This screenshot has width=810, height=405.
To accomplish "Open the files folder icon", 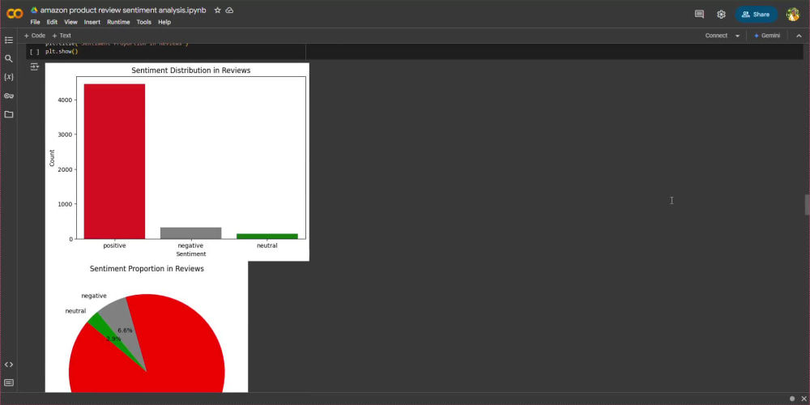I will (x=9, y=114).
